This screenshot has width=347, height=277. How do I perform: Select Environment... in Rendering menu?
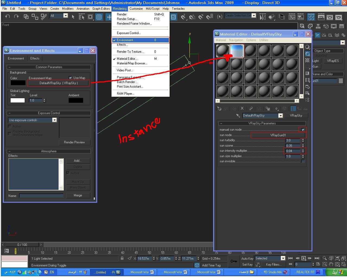(140, 40)
